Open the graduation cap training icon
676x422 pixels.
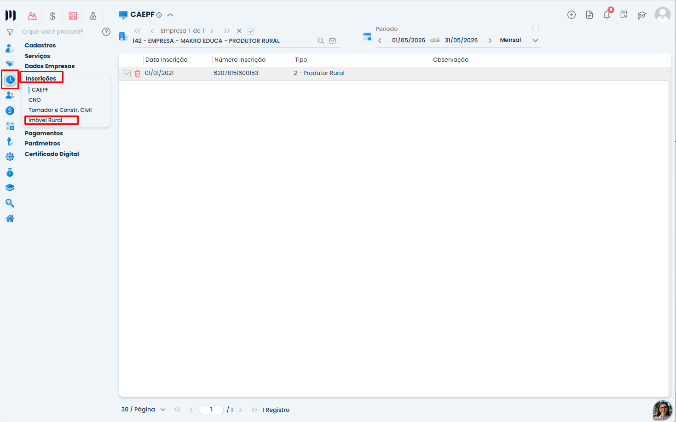coord(642,15)
